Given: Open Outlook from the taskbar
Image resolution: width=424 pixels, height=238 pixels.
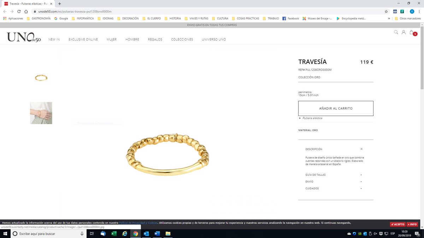Looking at the screenshot, I should coord(146,233).
